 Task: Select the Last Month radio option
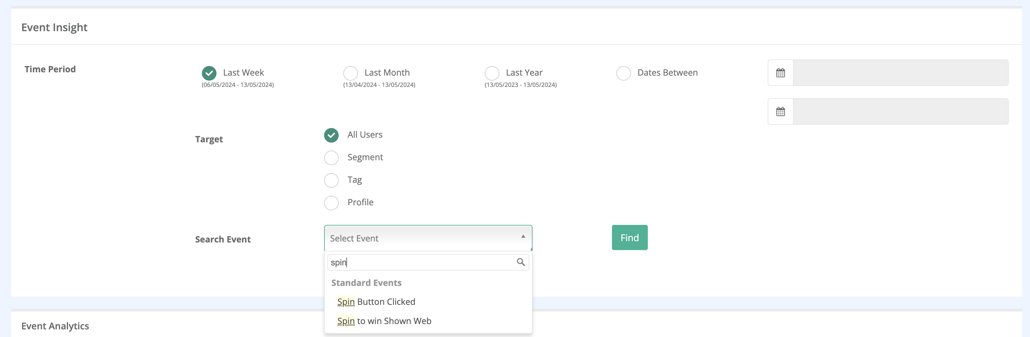[x=351, y=73]
